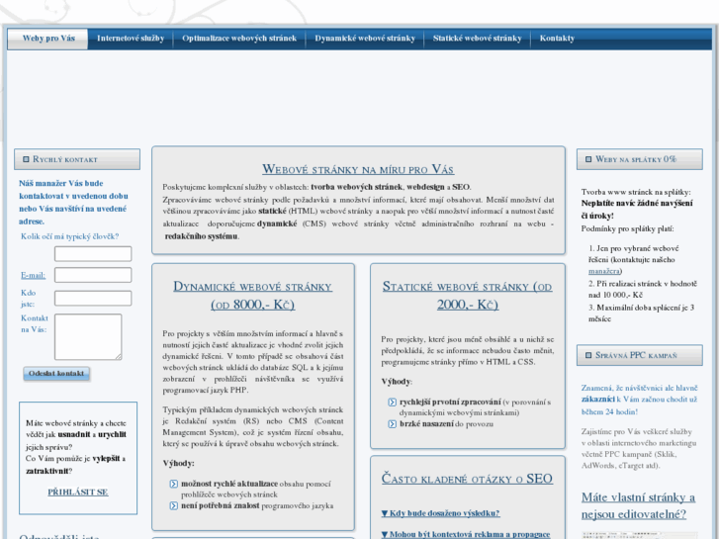This screenshot has height=539, width=719.
Task: Open the Webové stránky na míru pro Vás heading
Action: (358, 169)
